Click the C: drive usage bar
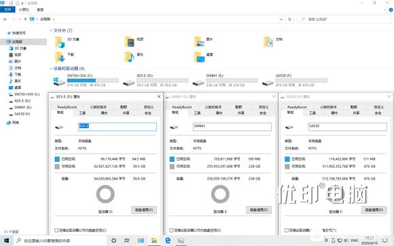 [93, 80]
